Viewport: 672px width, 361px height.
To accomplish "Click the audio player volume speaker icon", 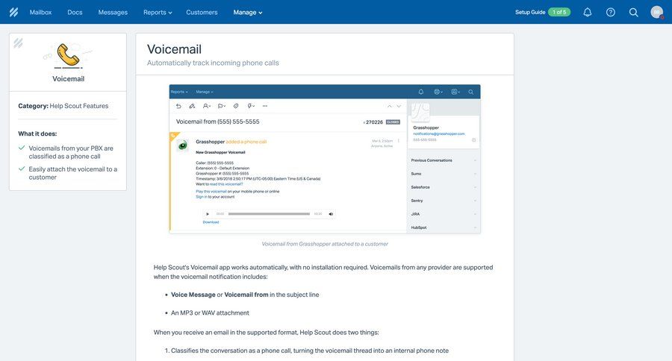I will [x=331, y=213].
